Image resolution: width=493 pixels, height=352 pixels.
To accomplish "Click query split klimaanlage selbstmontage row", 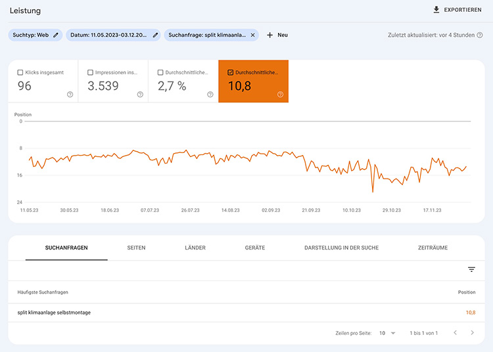I will [54, 313].
